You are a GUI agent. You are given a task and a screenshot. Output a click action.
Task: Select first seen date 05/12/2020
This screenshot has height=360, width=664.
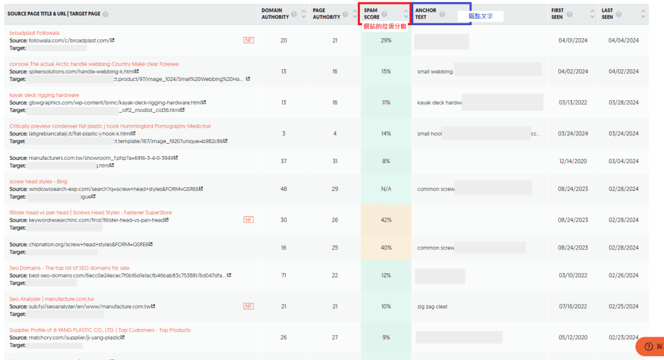(573, 337)
